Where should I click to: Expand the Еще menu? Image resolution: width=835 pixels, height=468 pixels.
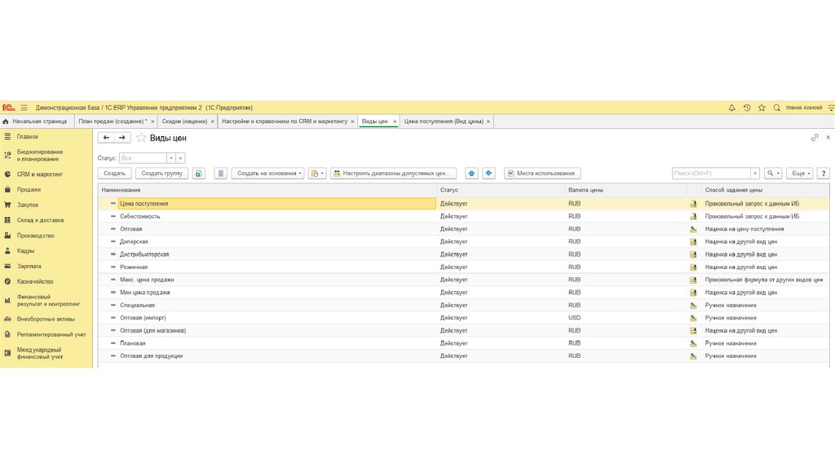click(x=801, y=174)
